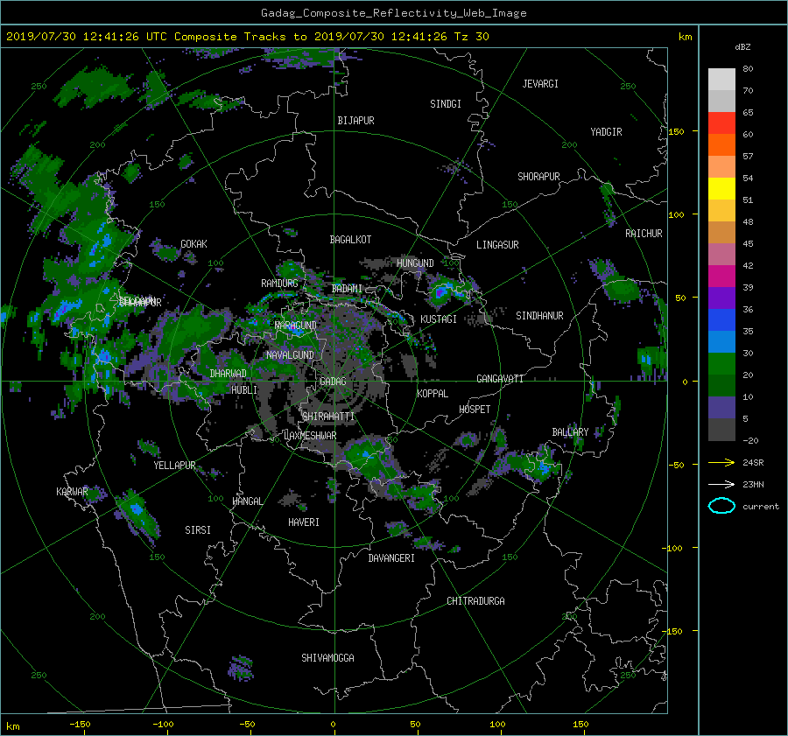
Task: Click the RAMDURG city label
Action: coord(279,284)
